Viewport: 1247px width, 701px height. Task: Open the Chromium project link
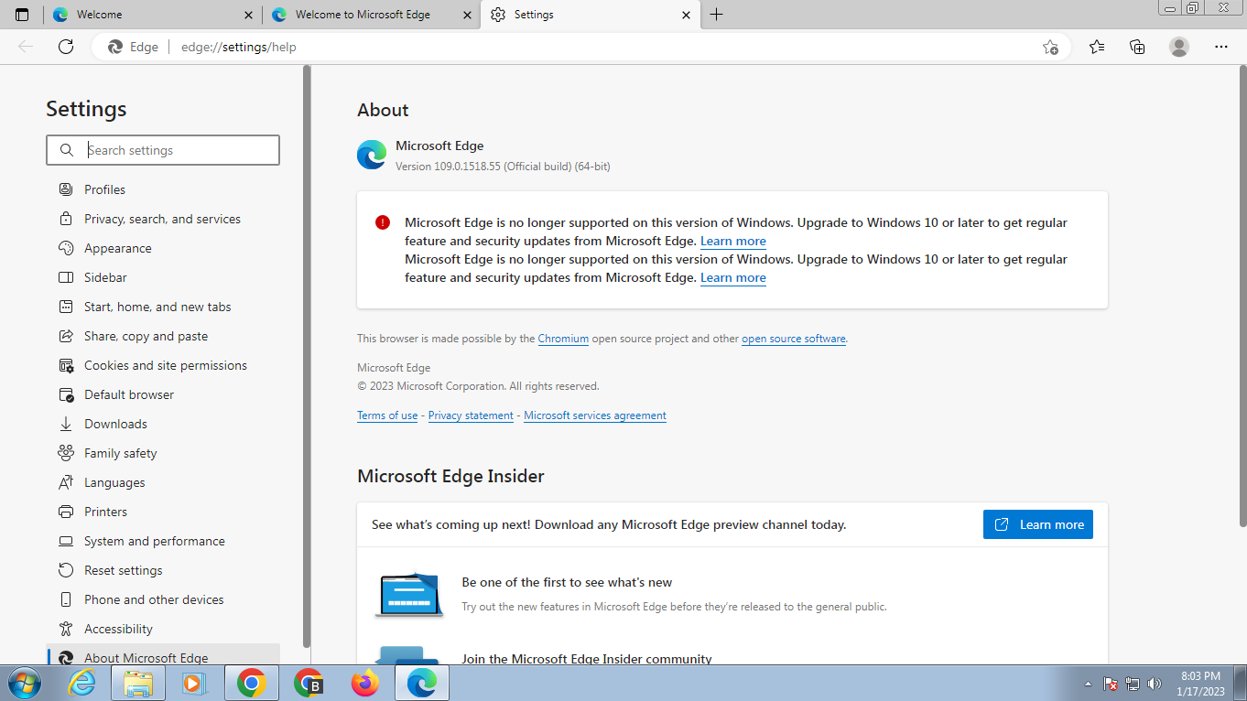[563, 339]
